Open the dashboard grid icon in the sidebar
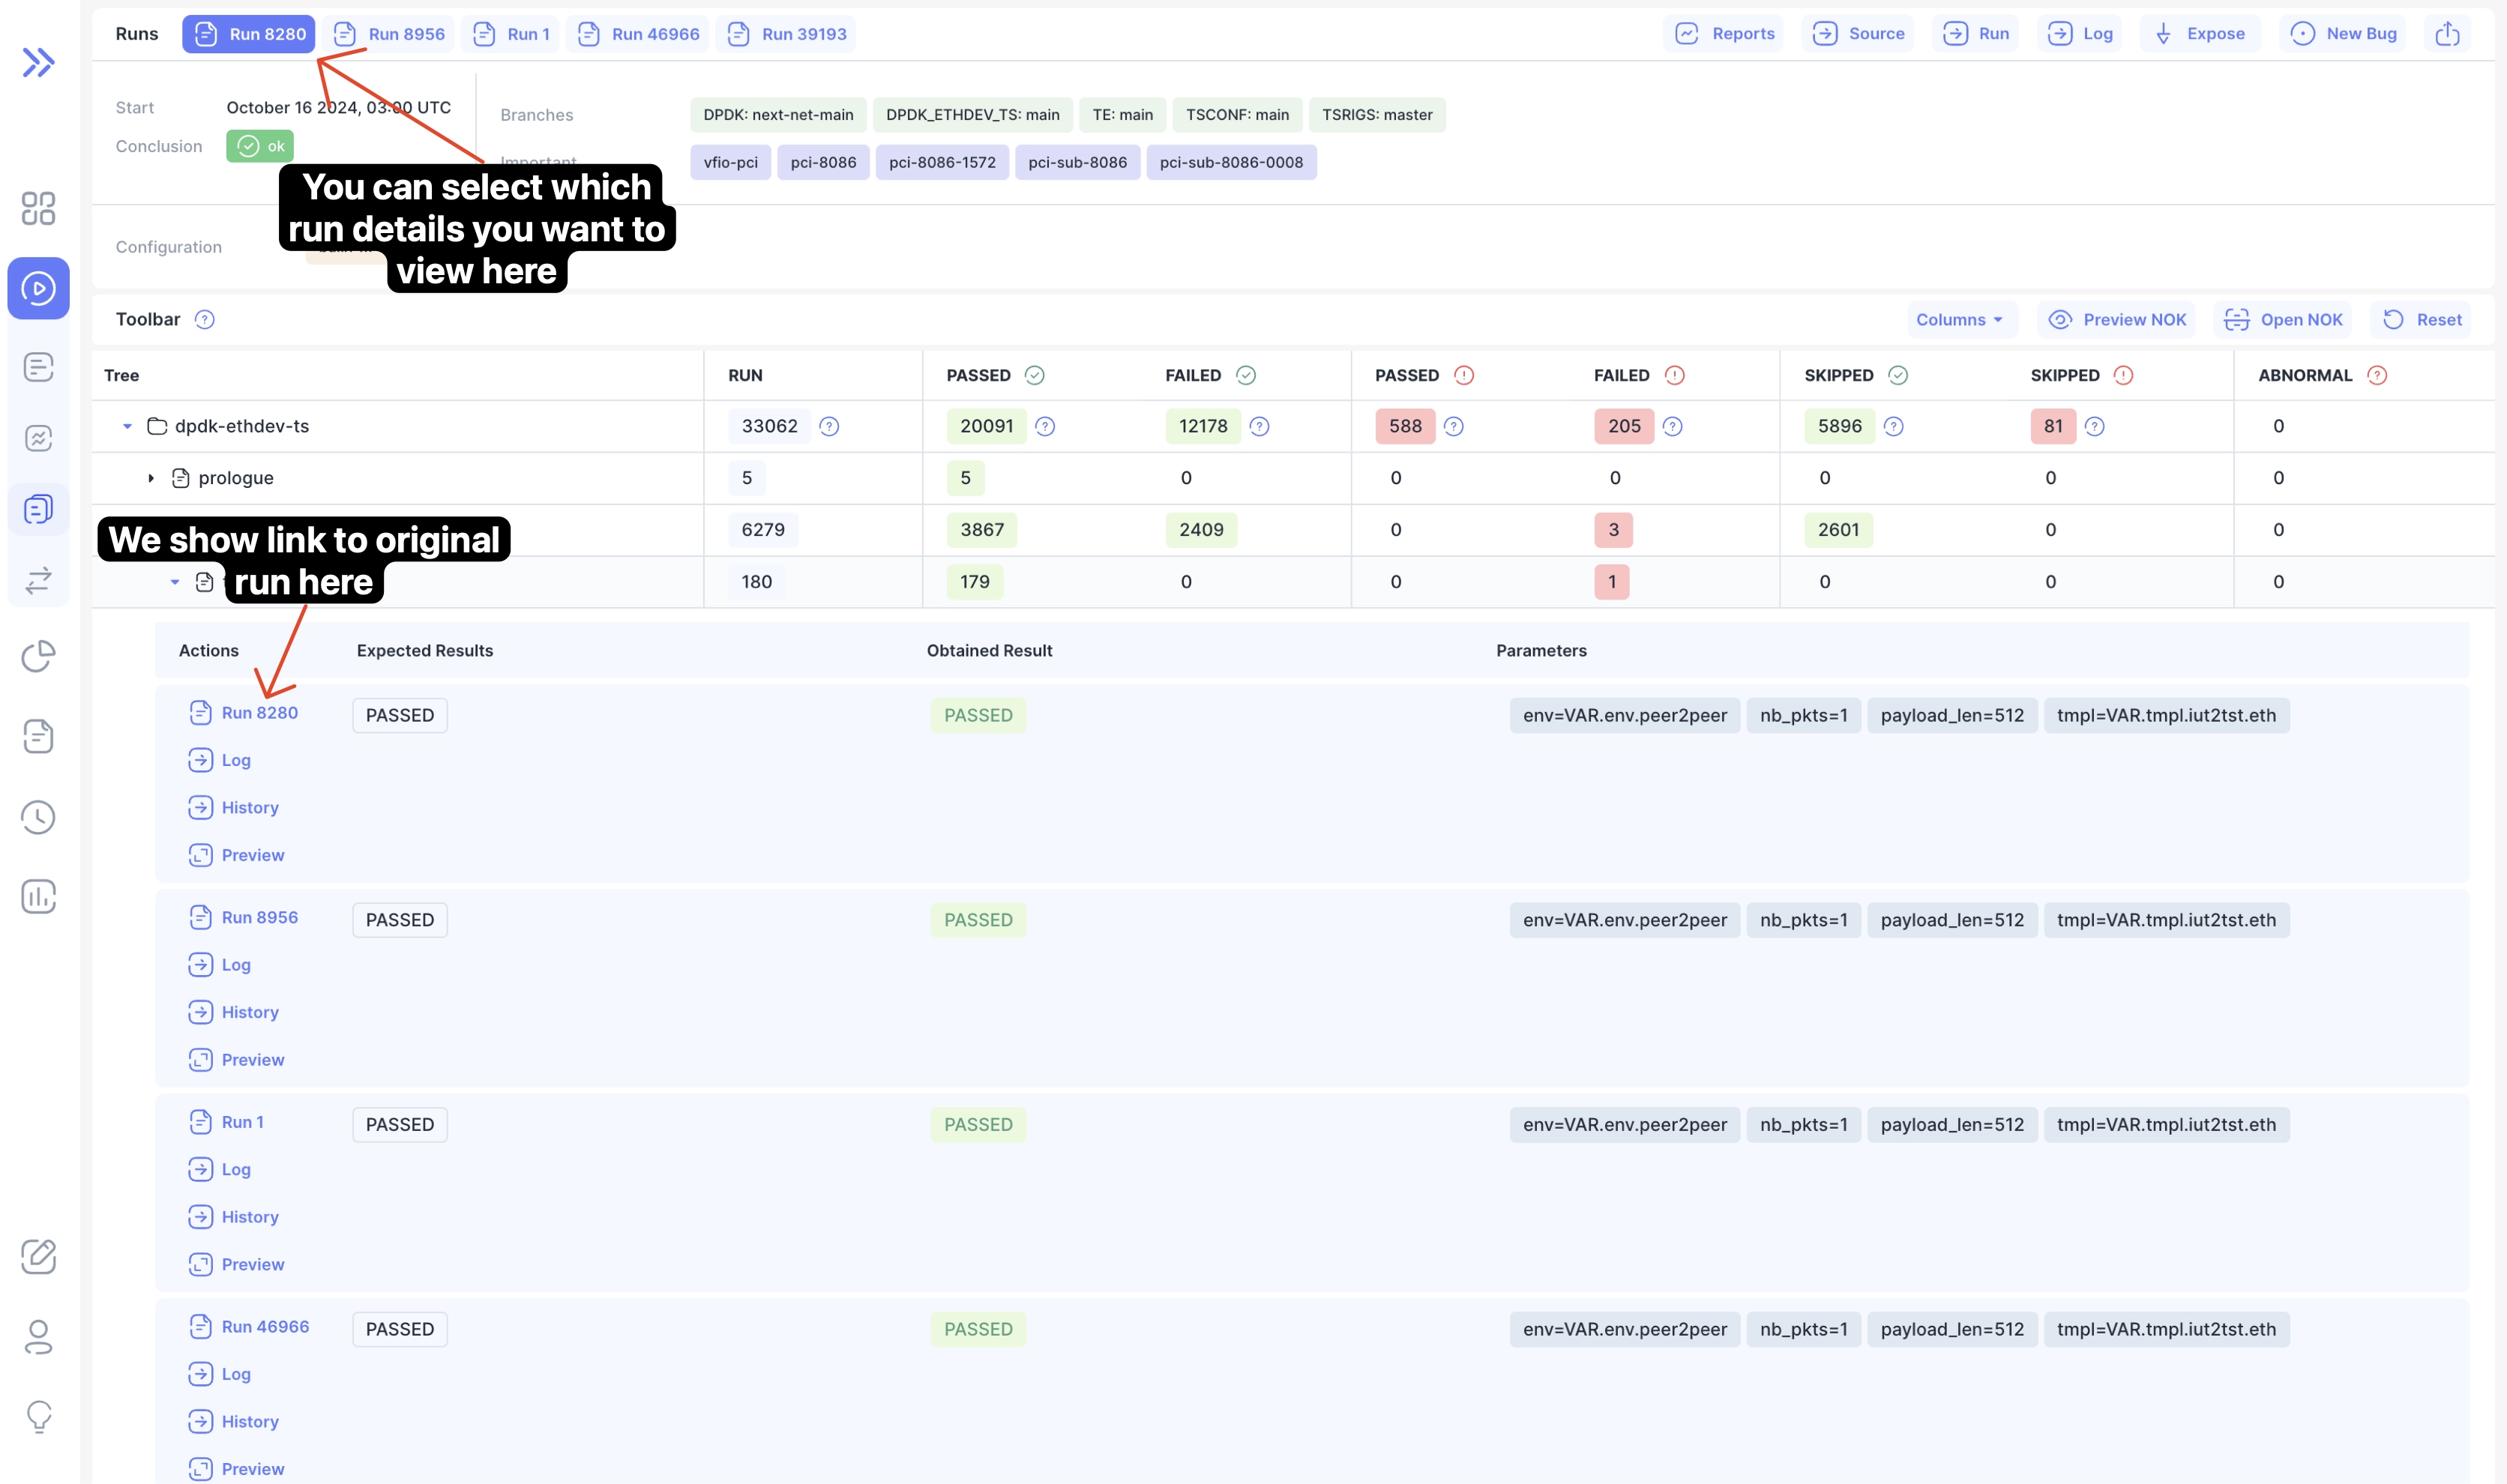The image size is (2507, 1484). tap(38, 209)
